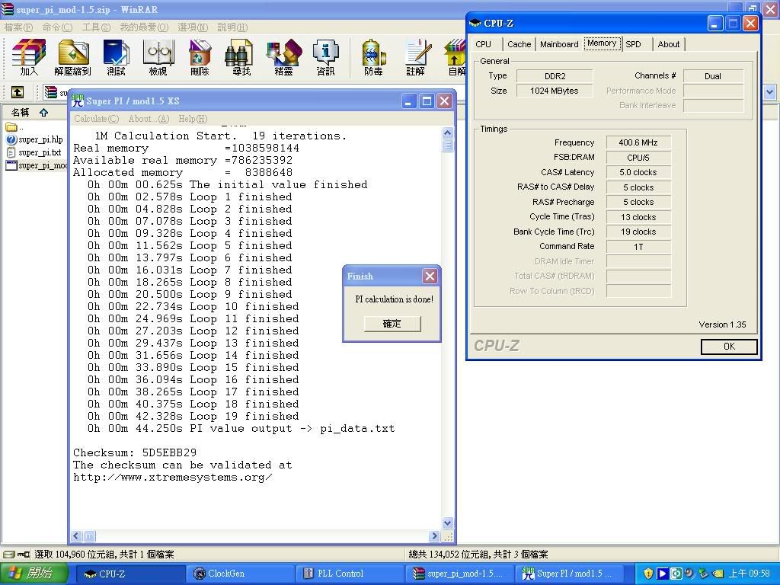Viewport: 780px width, 585px height.
Task: Click the system tray clock showing 上午 09:58
Action: coord(749,574)
